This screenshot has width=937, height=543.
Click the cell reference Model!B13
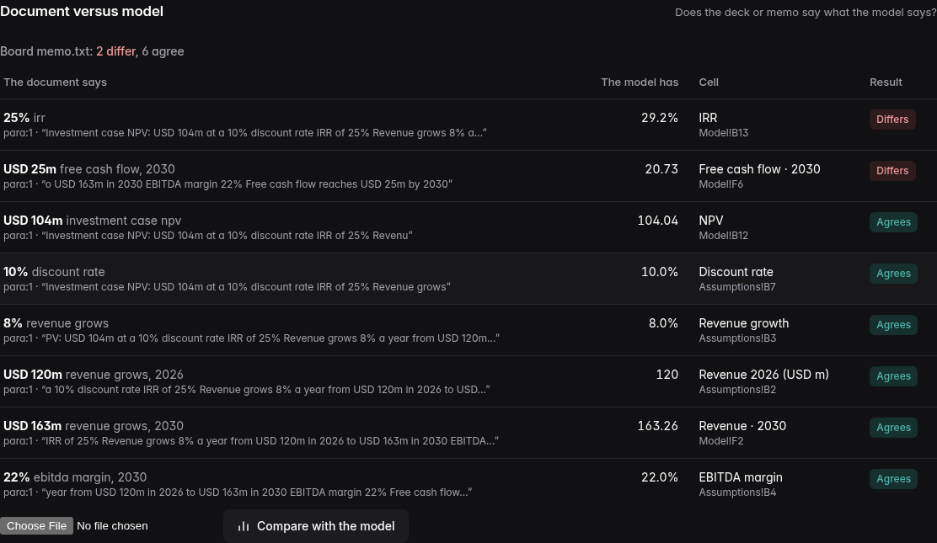coord(724,133)
